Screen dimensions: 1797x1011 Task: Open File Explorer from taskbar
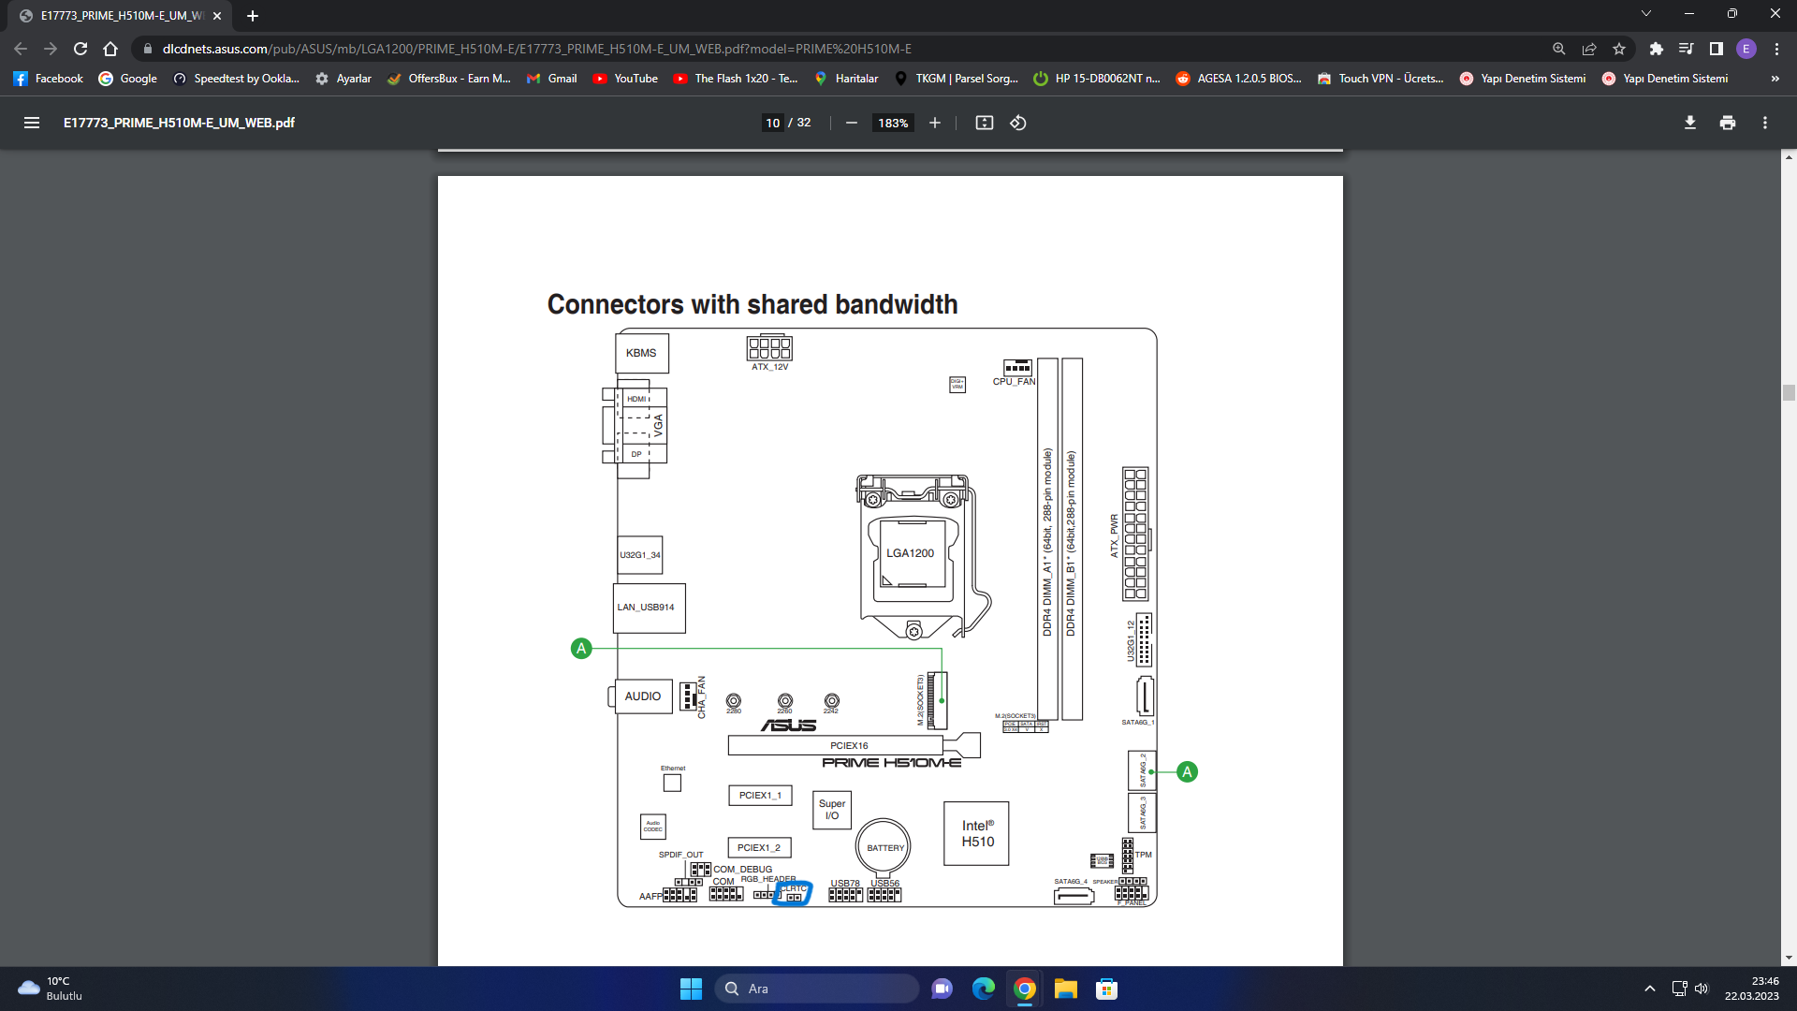(x=1066, y=989)
